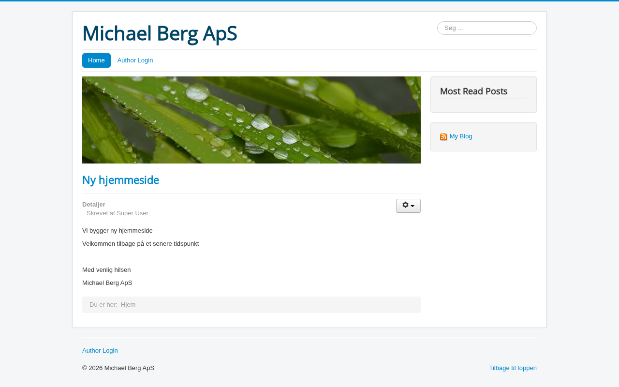This screenshot has height=387, width=619.
Task: Open the My Blog feed link
Action: tap(460, 136)
